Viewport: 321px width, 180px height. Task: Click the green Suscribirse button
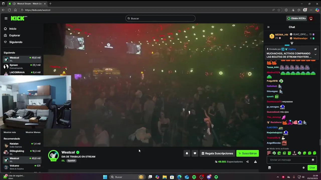click(248, 153)
